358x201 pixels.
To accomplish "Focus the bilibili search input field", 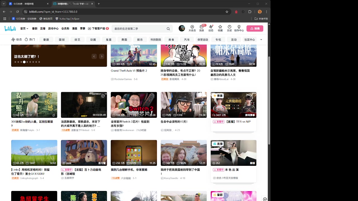I will tap(139, 29).
